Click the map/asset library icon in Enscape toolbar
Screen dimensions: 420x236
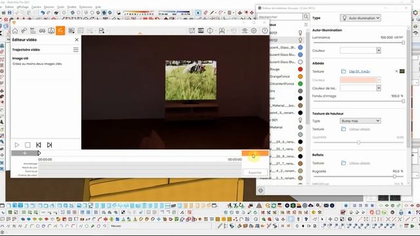tap(192, 31)
